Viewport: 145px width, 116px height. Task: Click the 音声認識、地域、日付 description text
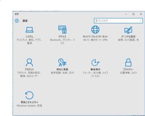[62, 73]
